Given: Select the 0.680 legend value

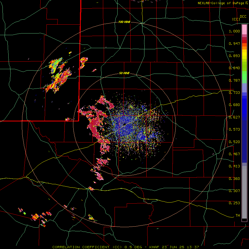Looking at the screenshot, I should [x=234, y=105].
